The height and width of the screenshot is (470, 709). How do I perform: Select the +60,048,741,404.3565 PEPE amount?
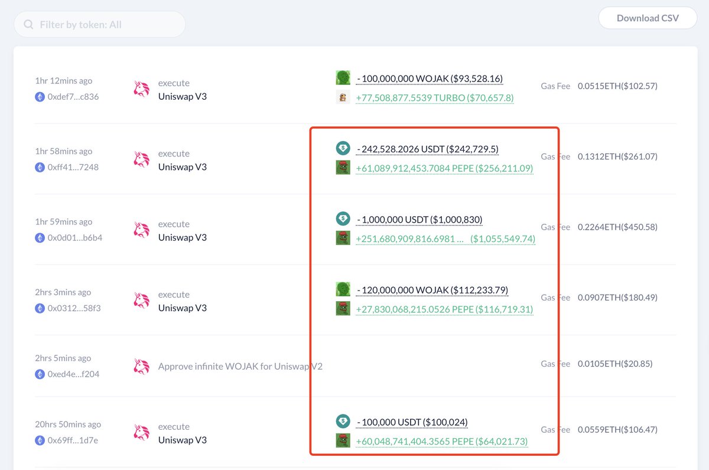tap(442, 442)
